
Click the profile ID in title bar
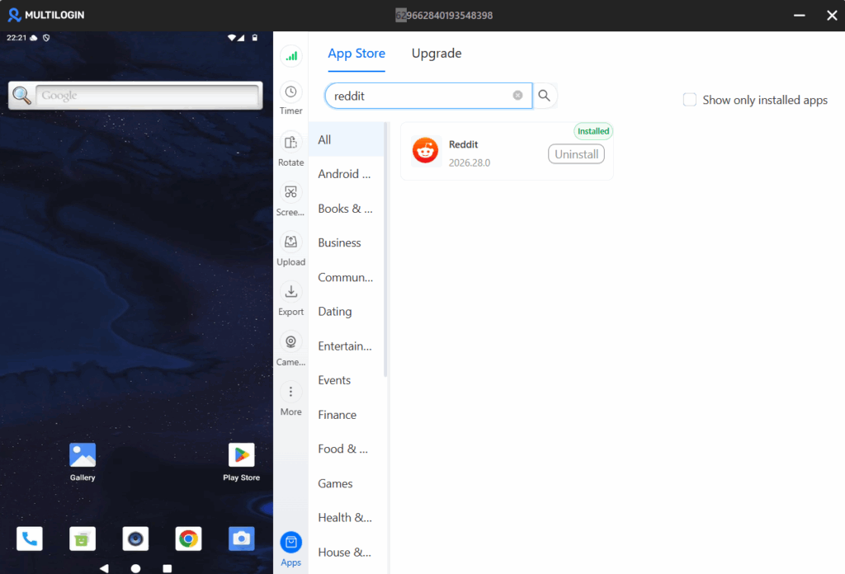click(444, 15)
